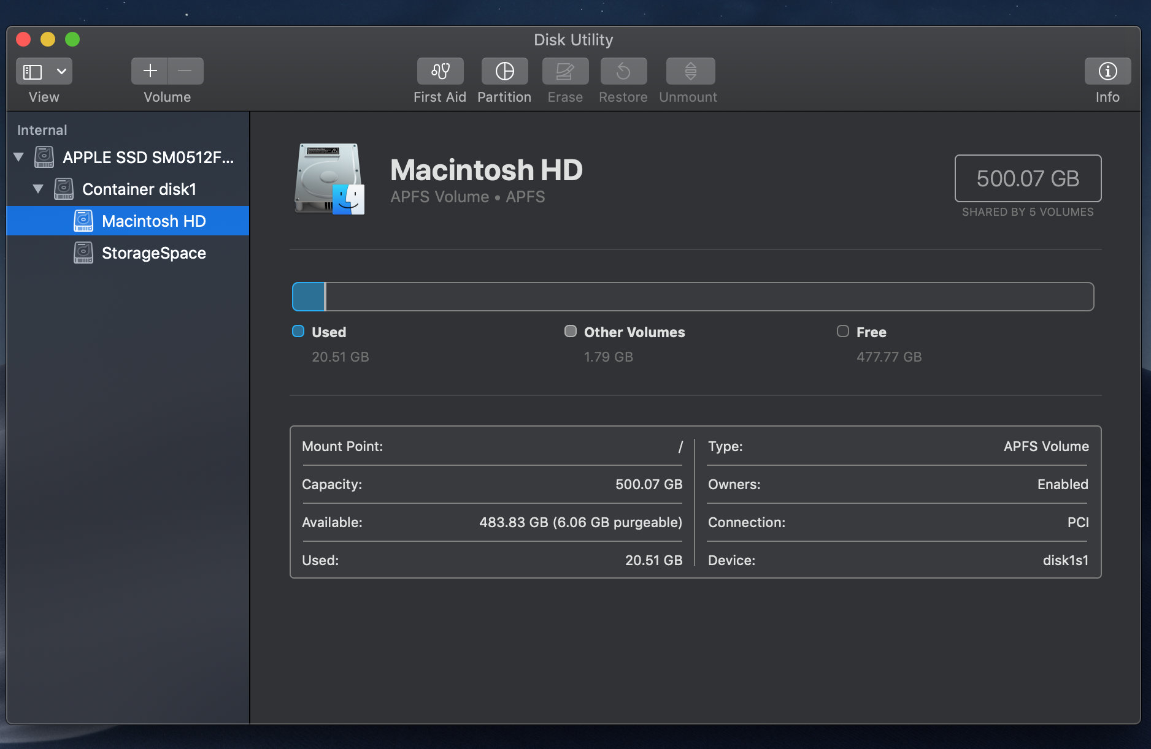Click the Owners Enabled value
Screen dimensions: 1151x749
click(x=1063, y=484)
